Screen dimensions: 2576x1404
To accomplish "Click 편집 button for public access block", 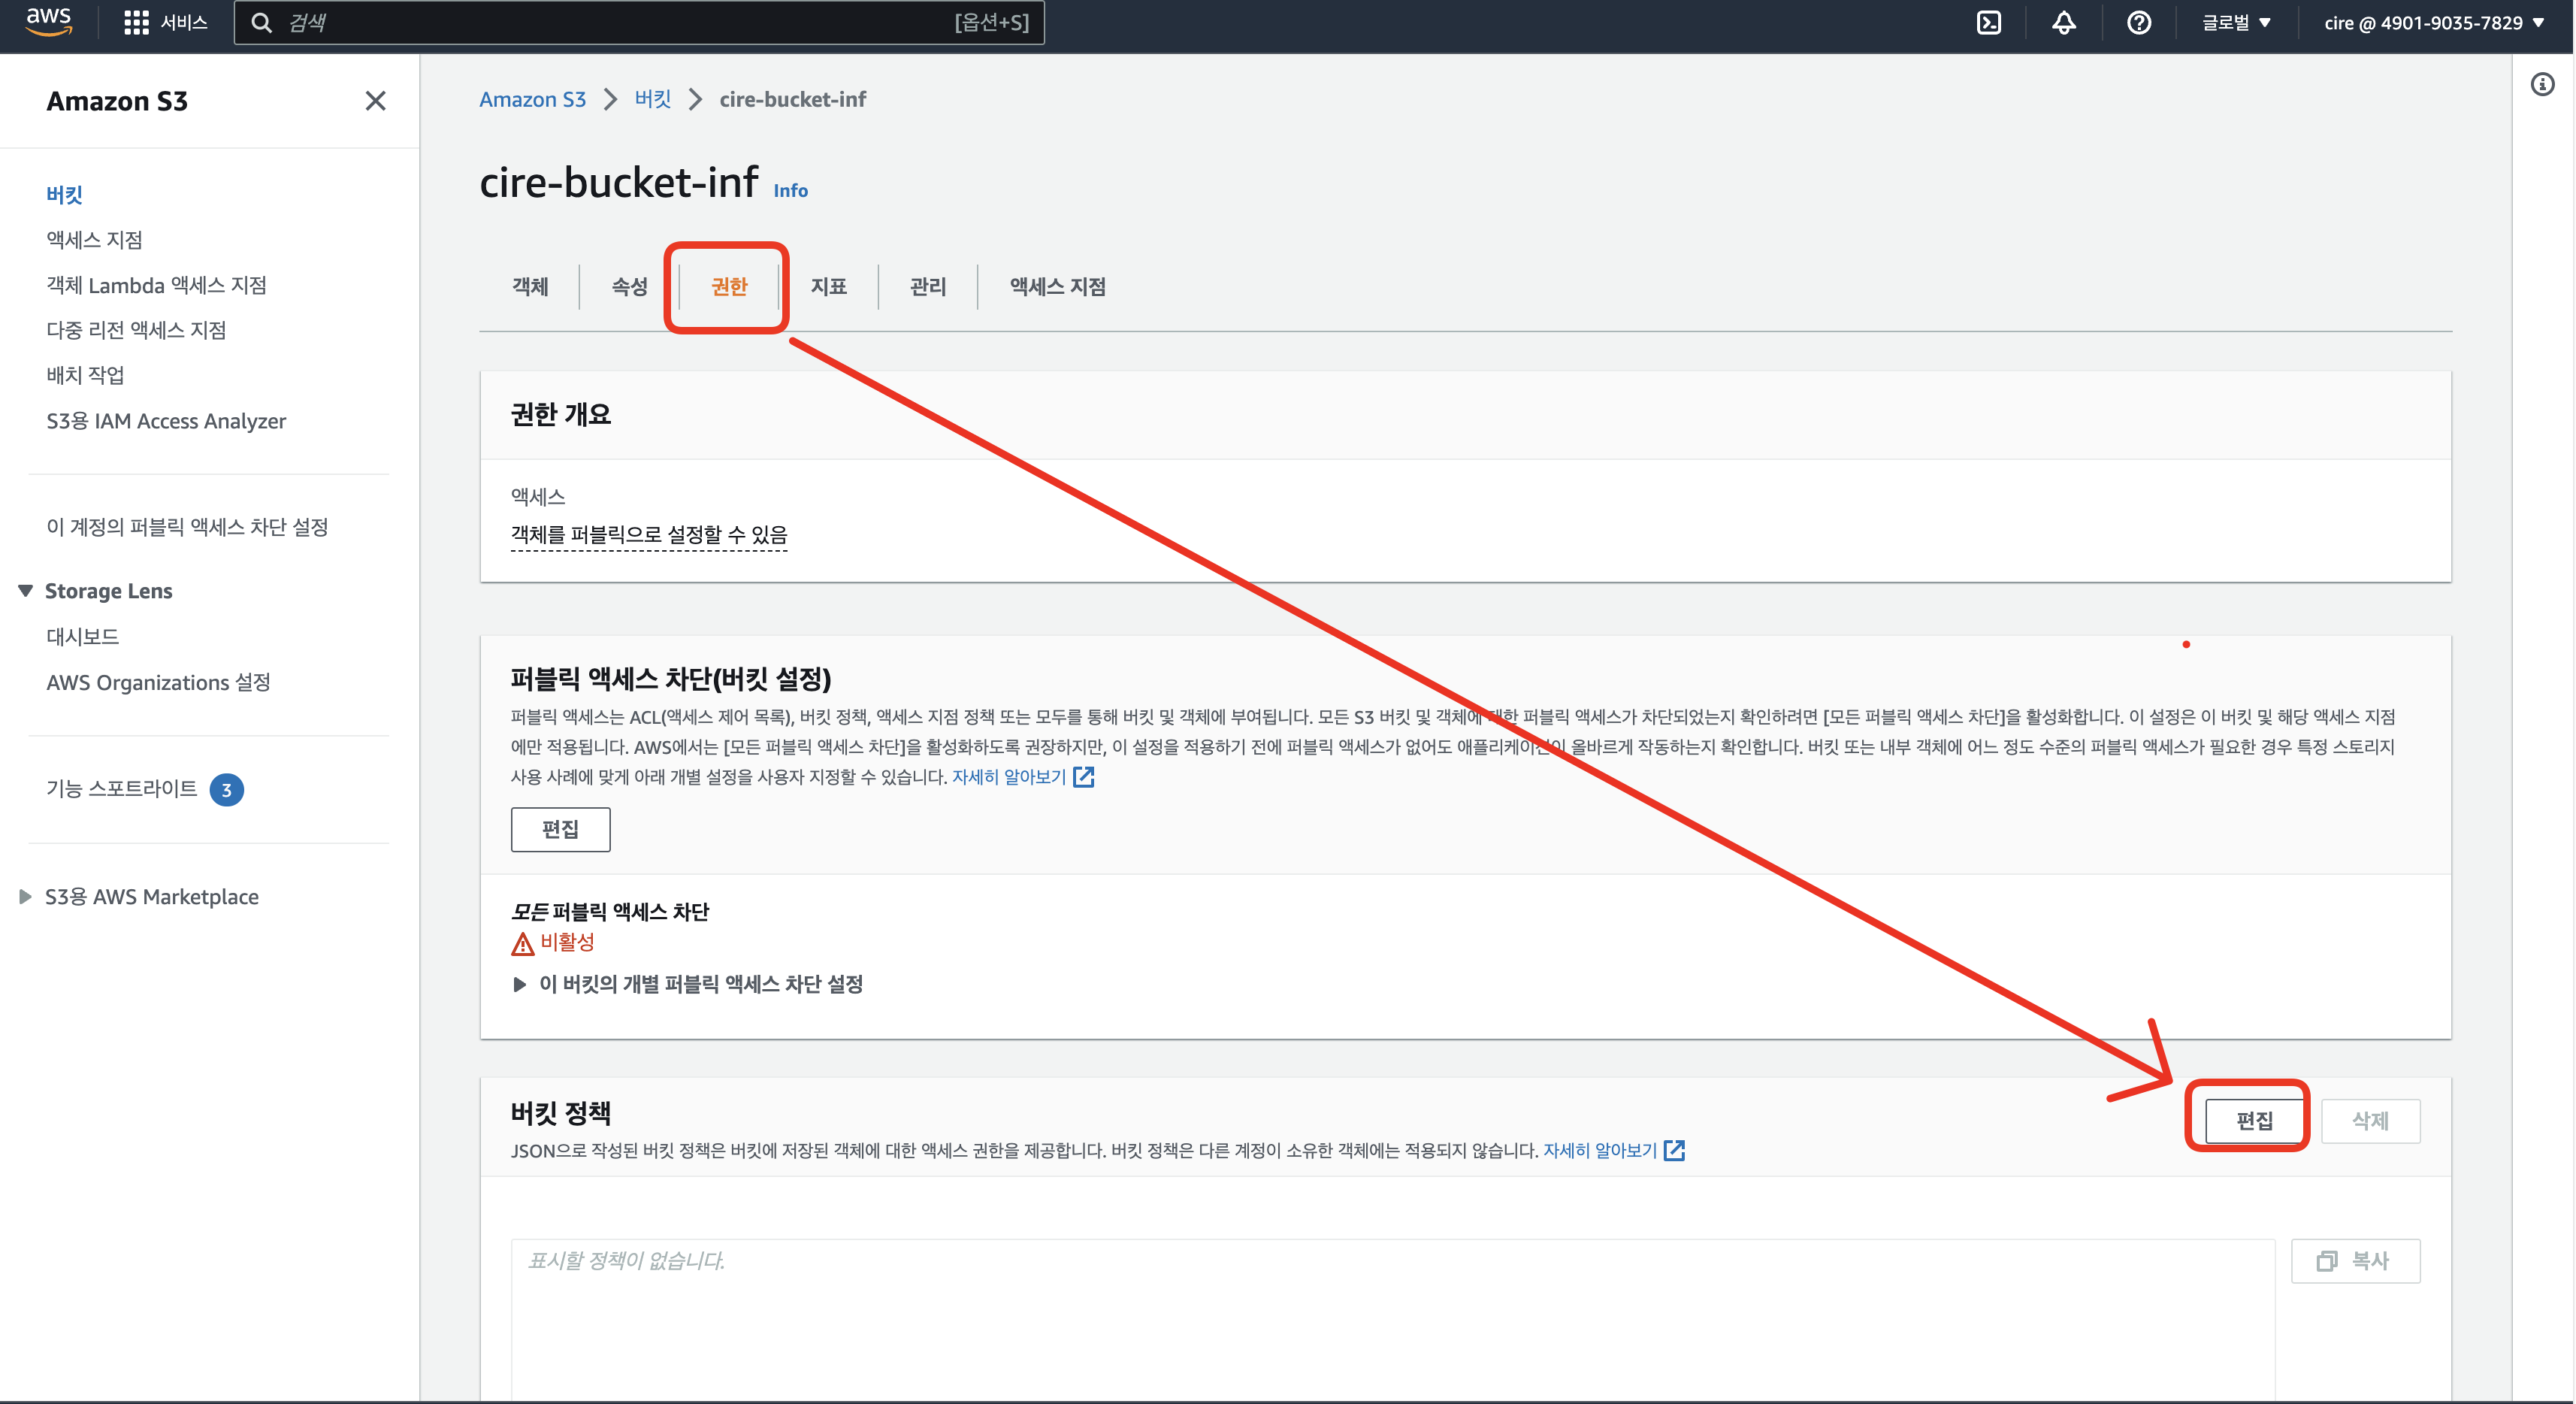I will pyautogui.click(x=560, y=829).
